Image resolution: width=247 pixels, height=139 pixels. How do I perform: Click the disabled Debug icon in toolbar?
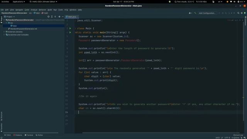click(223, 13)
